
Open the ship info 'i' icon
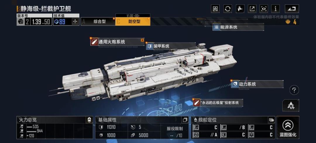[276, 9]
